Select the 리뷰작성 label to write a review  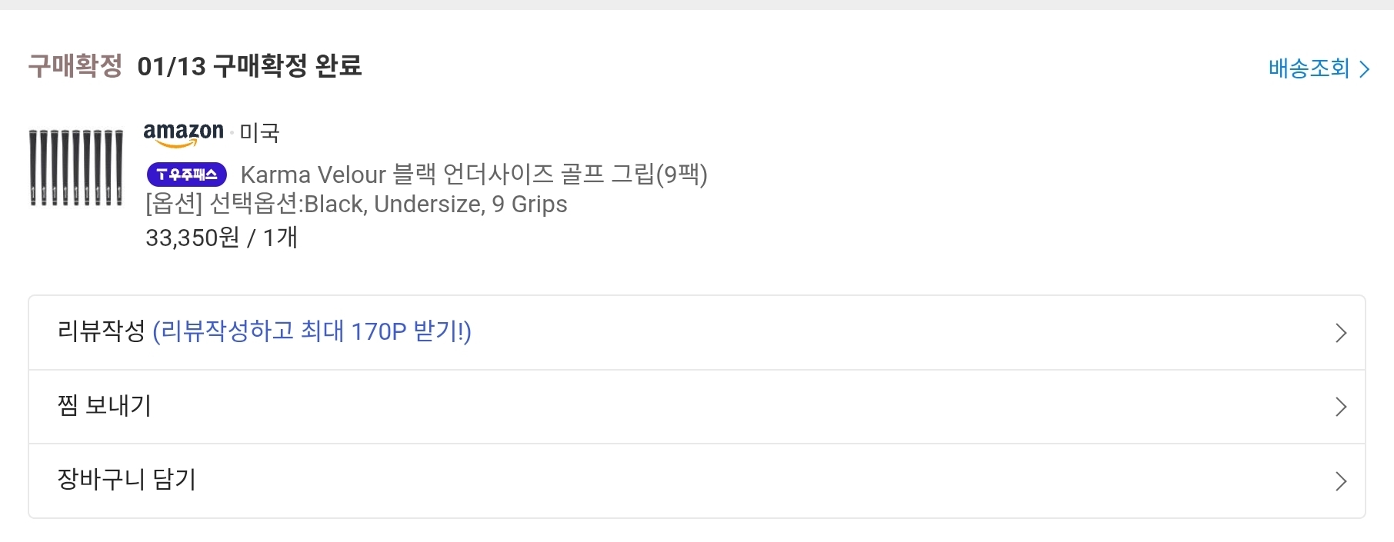tap(101, 331)
